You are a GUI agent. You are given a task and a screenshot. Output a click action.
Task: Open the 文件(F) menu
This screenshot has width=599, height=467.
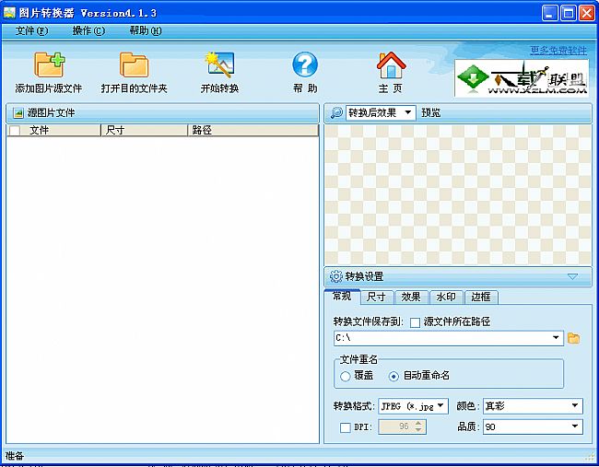[x=31, y=30]
